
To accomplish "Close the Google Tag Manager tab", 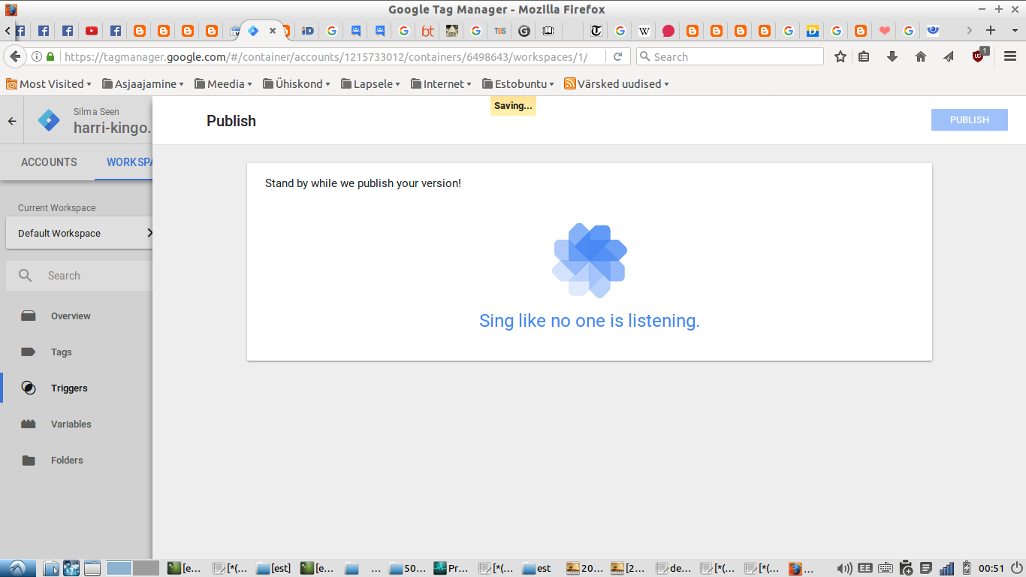I will coord(273,31).
